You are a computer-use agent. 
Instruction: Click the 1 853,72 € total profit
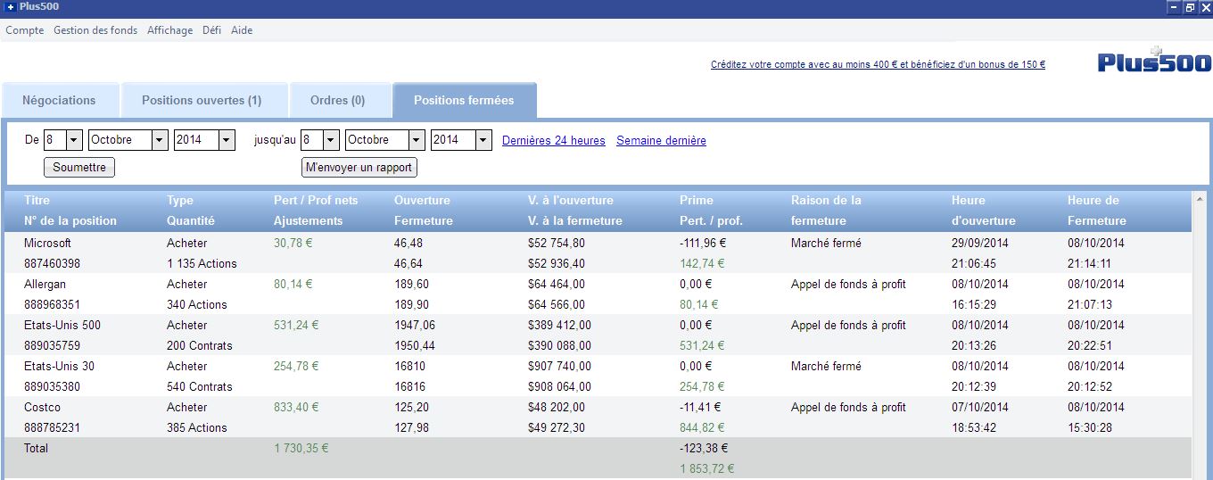tap(707, 468)
